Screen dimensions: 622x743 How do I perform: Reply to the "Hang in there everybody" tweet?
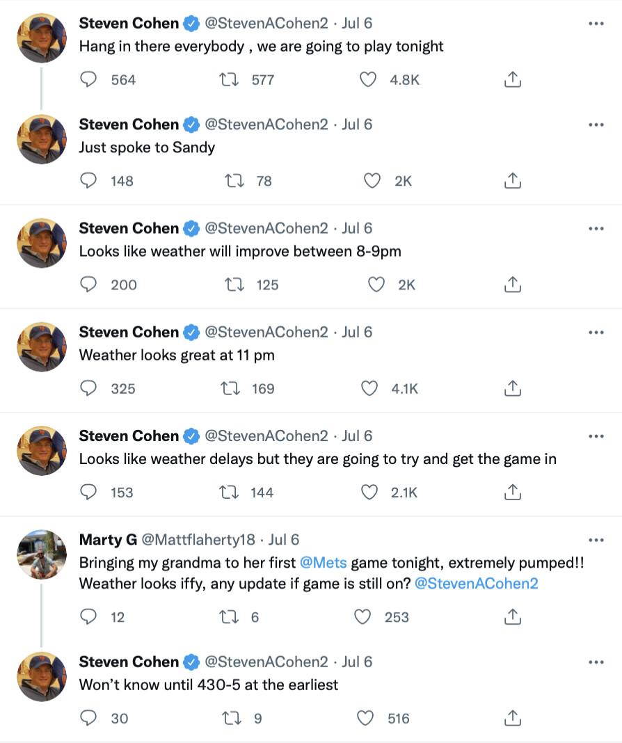pyautogui.click(x=89, y=80)
